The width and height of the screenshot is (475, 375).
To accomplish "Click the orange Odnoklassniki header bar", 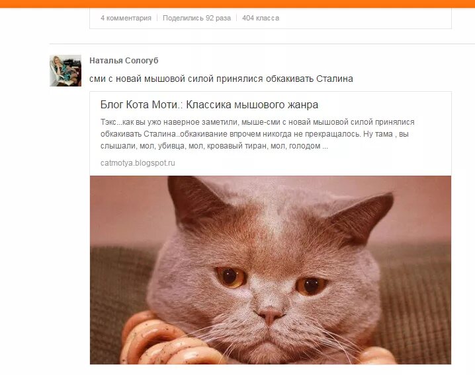I will pyautogui.click(x=237, y=3).
